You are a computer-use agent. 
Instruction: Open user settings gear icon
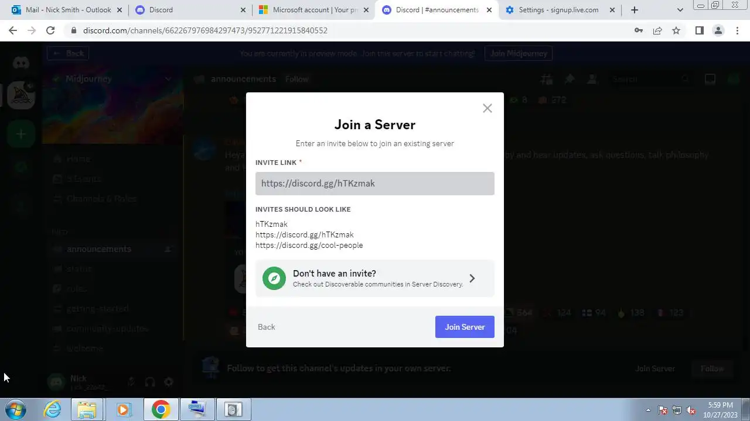point(169,382)
